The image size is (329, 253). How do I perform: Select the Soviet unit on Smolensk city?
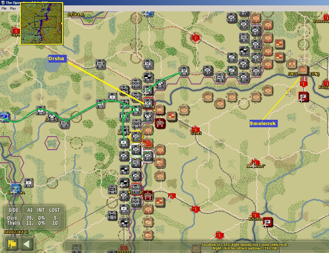303,70
